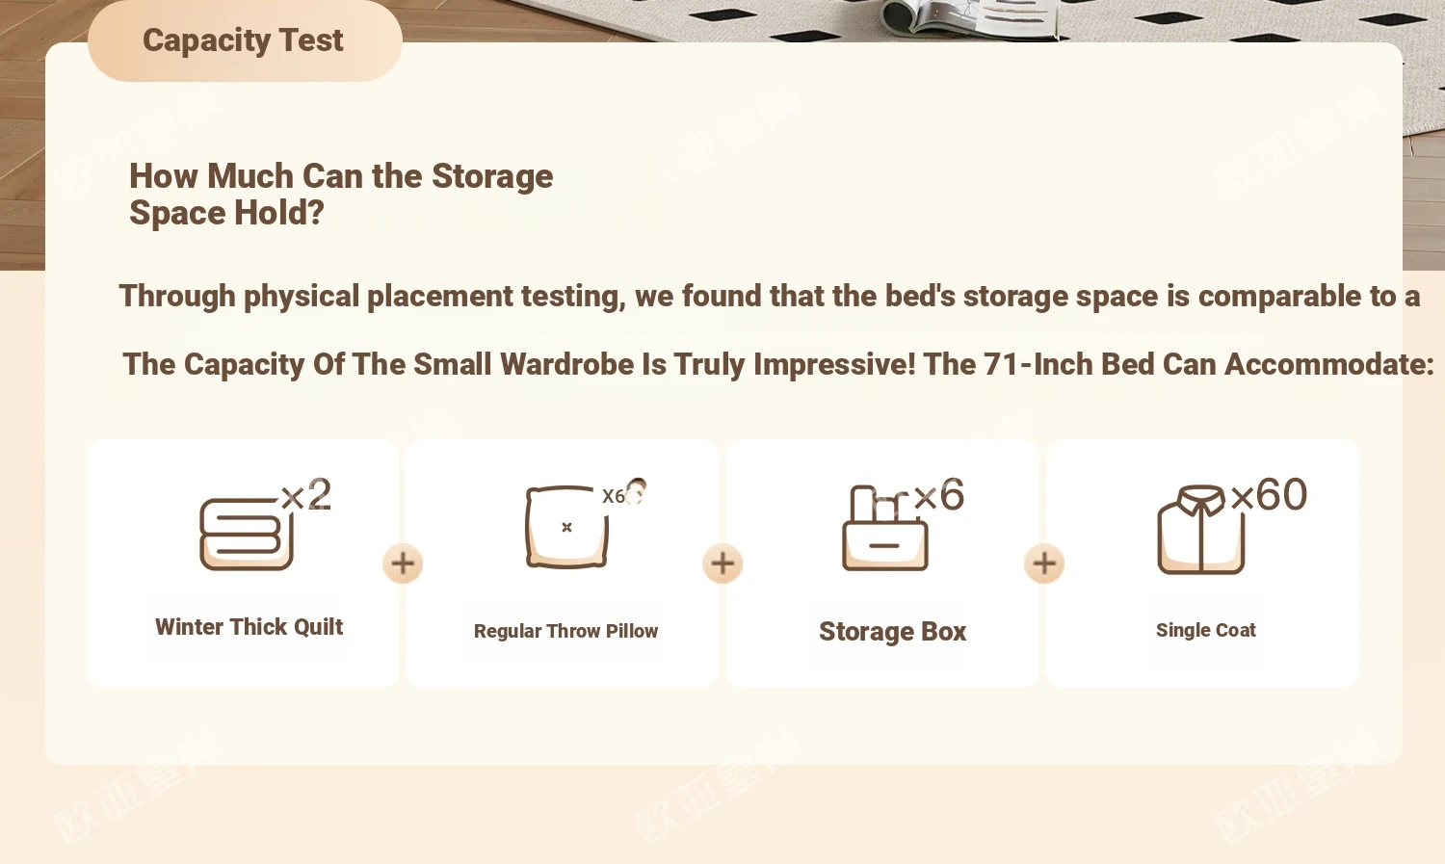Image resolution: width=1445 pixels, height=864 pixels.
Task: Click the x2 quantity next to quilt
Action: [306, 495]
